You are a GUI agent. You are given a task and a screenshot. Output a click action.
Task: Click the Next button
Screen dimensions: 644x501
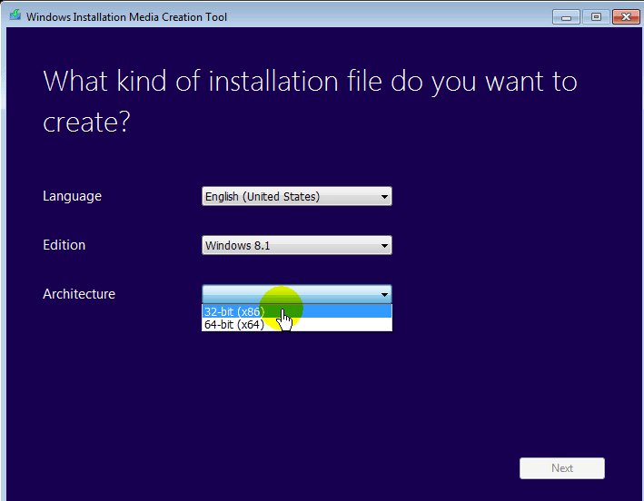point(562,468)
